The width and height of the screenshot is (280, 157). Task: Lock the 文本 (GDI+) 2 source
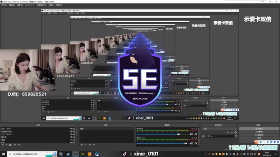[74, 134]
